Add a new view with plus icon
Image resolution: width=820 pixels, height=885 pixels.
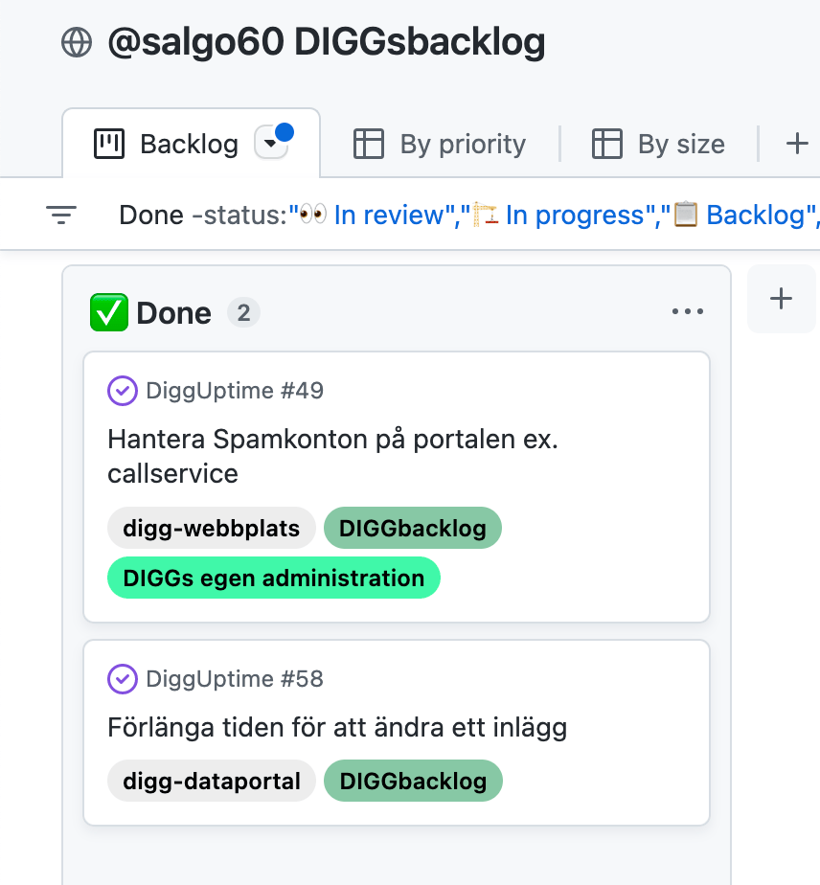coord(796,144)
